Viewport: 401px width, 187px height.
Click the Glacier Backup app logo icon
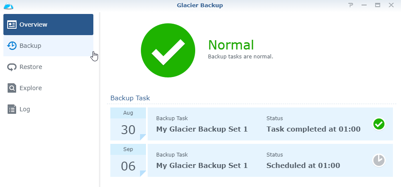point(8,5)
